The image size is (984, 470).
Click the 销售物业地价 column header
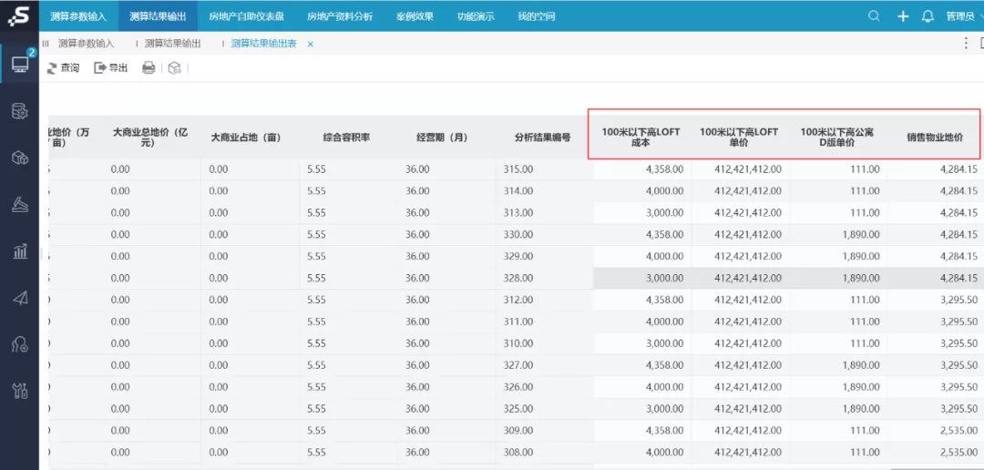(935, 137)
